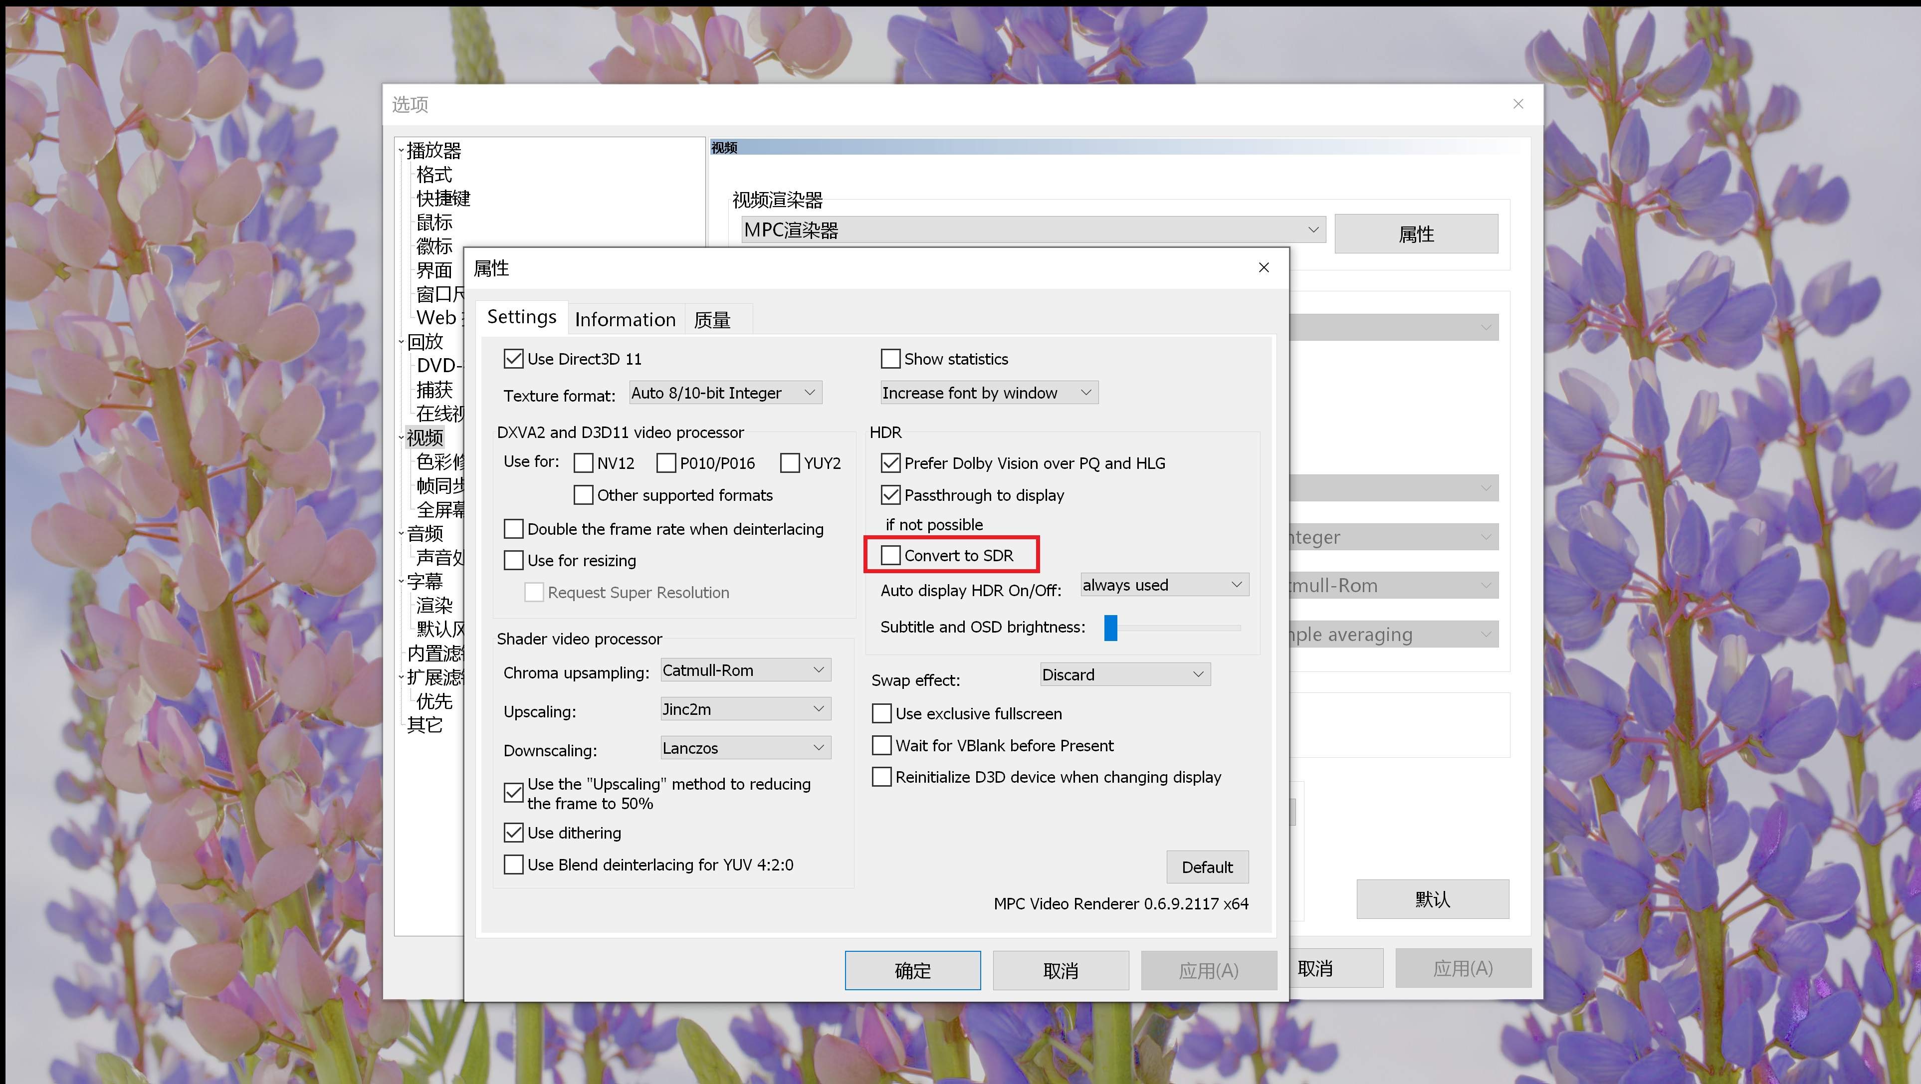
Task: Open Downscaling Lanczos dropdown
Action: 746,748
